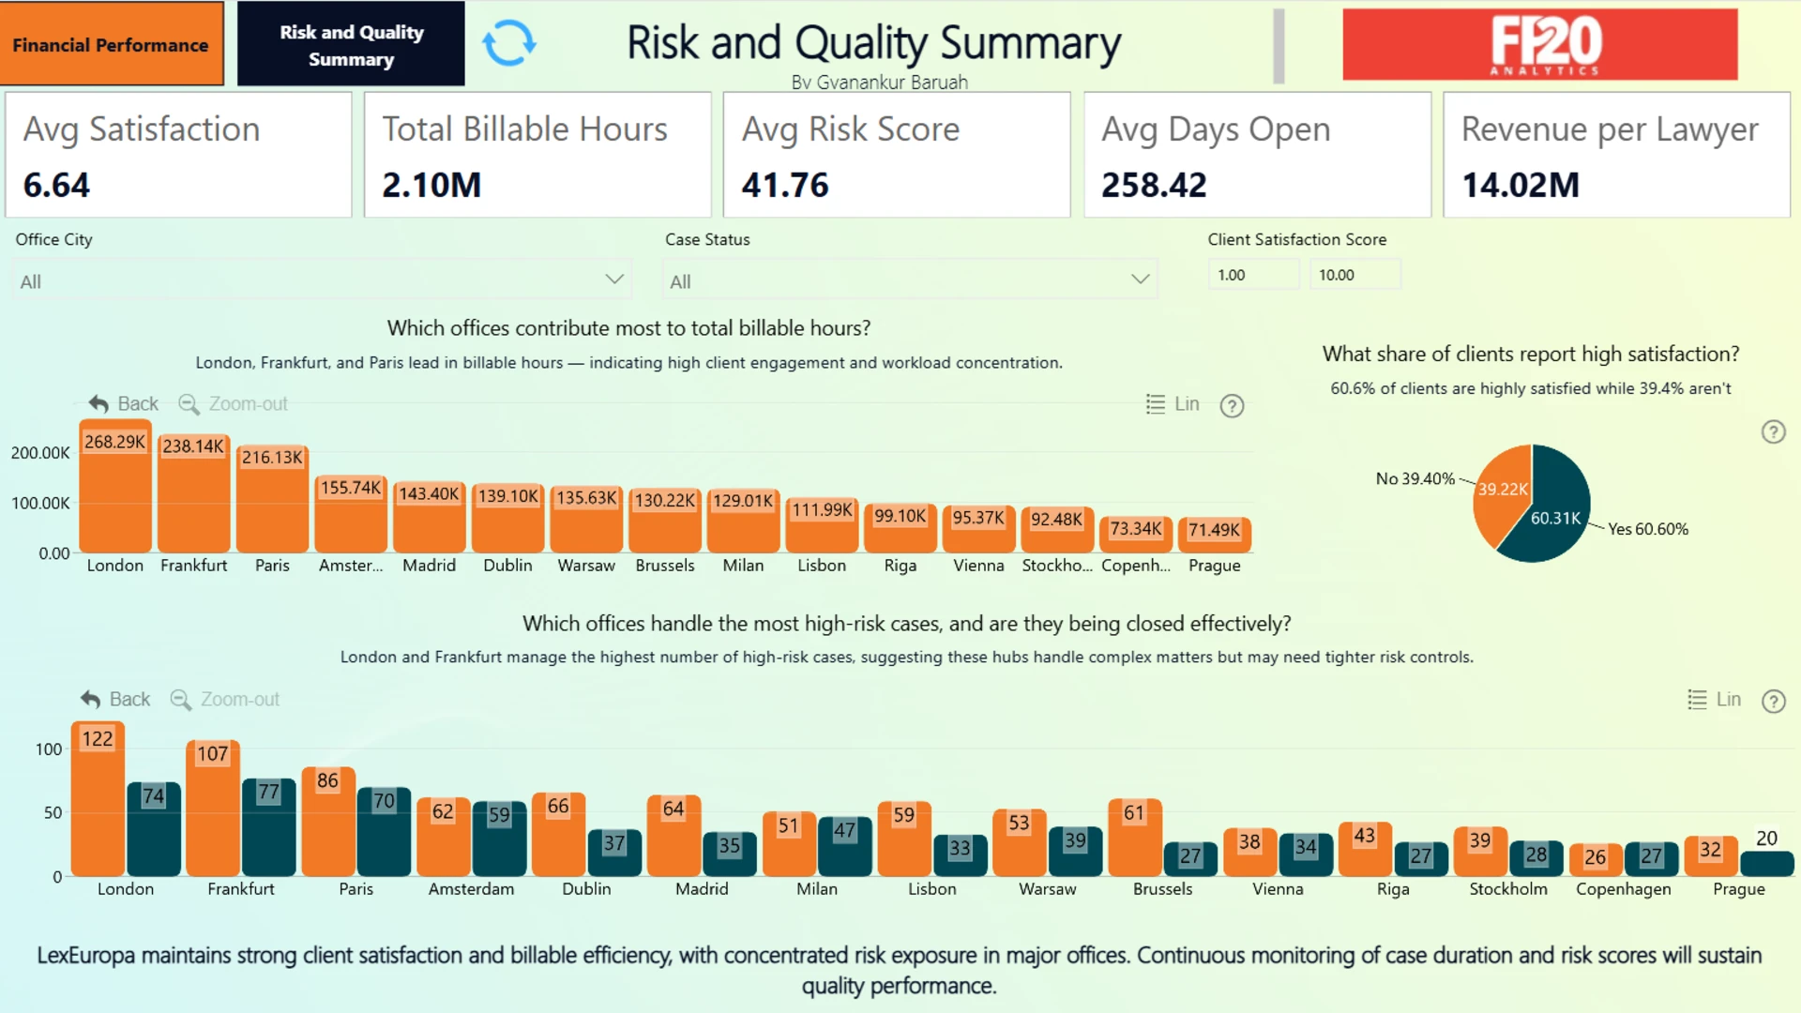Screen dimensions: 1801x1013
Task: Expand the Case Status dropdown
Action: (x=910, y=280)
